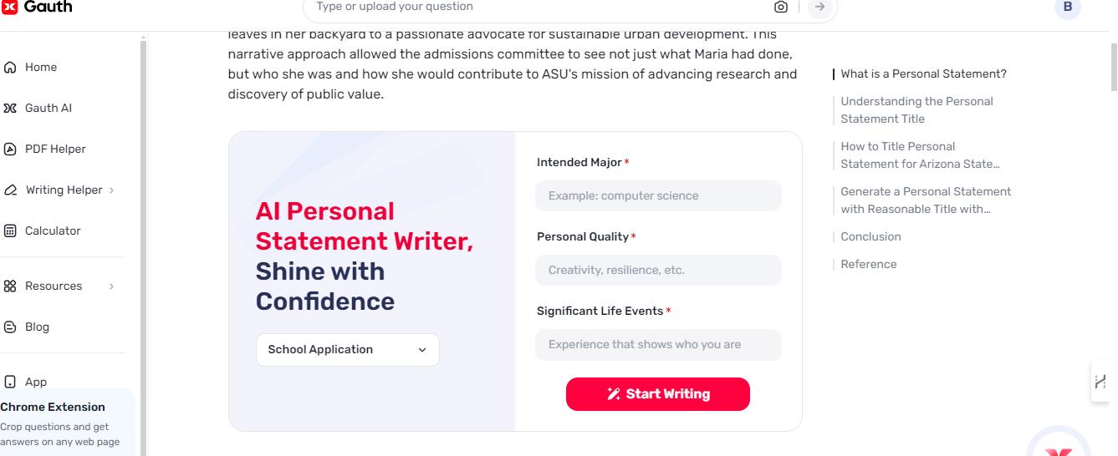Open the School Application dropdown

point(347,350)
